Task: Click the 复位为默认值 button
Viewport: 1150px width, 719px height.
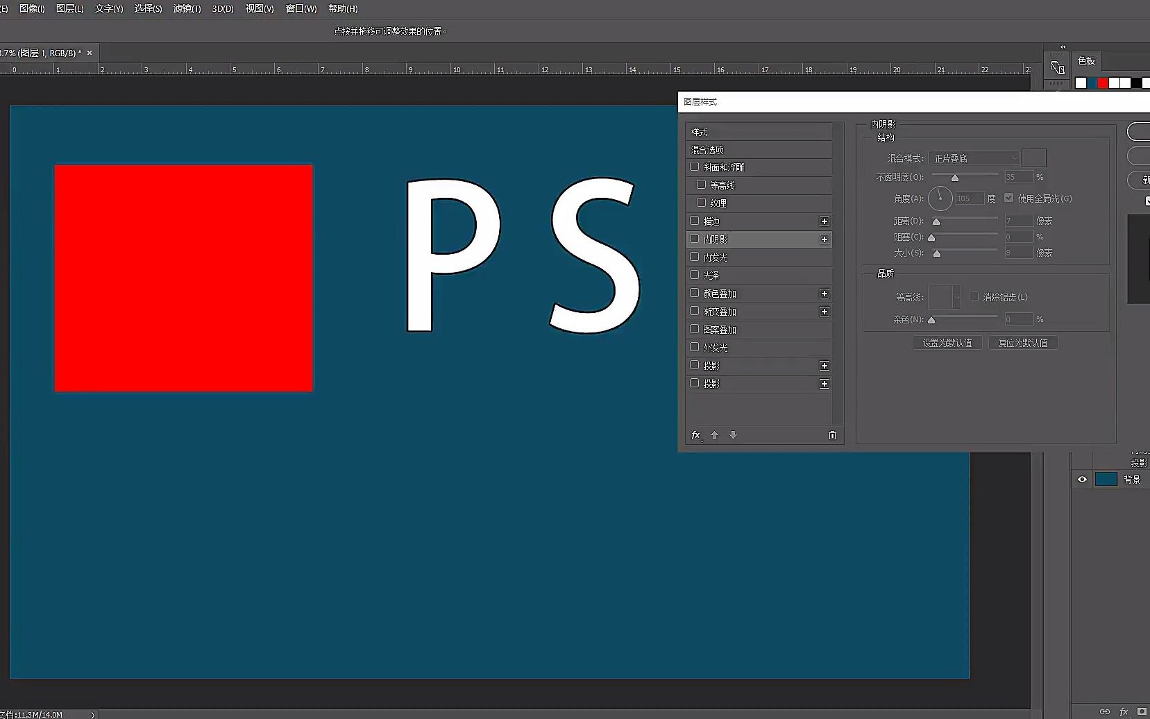Action: tap(1023, 343)
